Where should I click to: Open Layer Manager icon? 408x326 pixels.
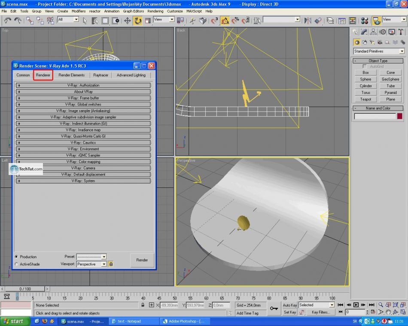tap(330, 21)
